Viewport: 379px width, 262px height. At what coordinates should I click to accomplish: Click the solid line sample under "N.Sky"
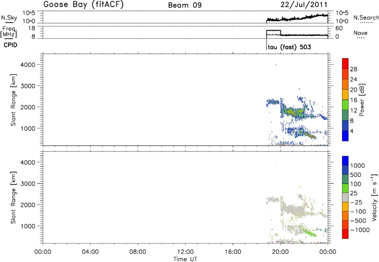(x=9, y=22)
